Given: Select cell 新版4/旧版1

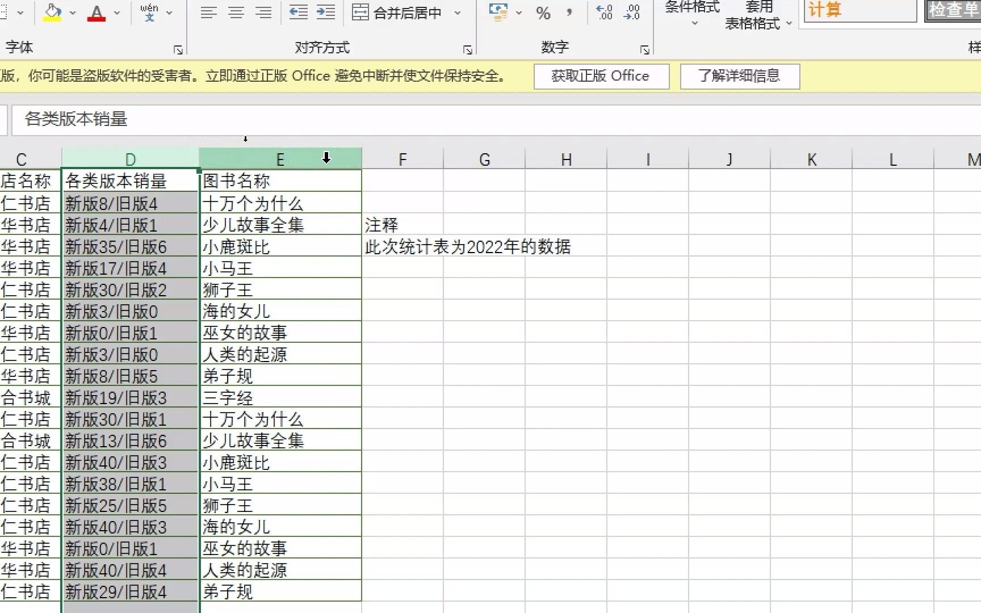Looking at the screenshot, I should click(130, 225).
